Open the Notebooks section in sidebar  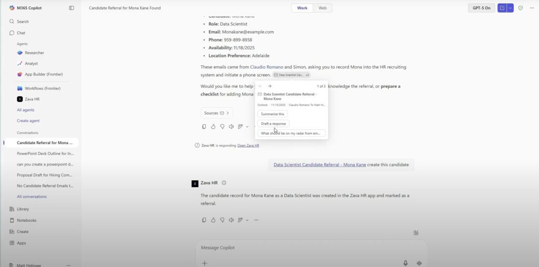tap(26, 220)
